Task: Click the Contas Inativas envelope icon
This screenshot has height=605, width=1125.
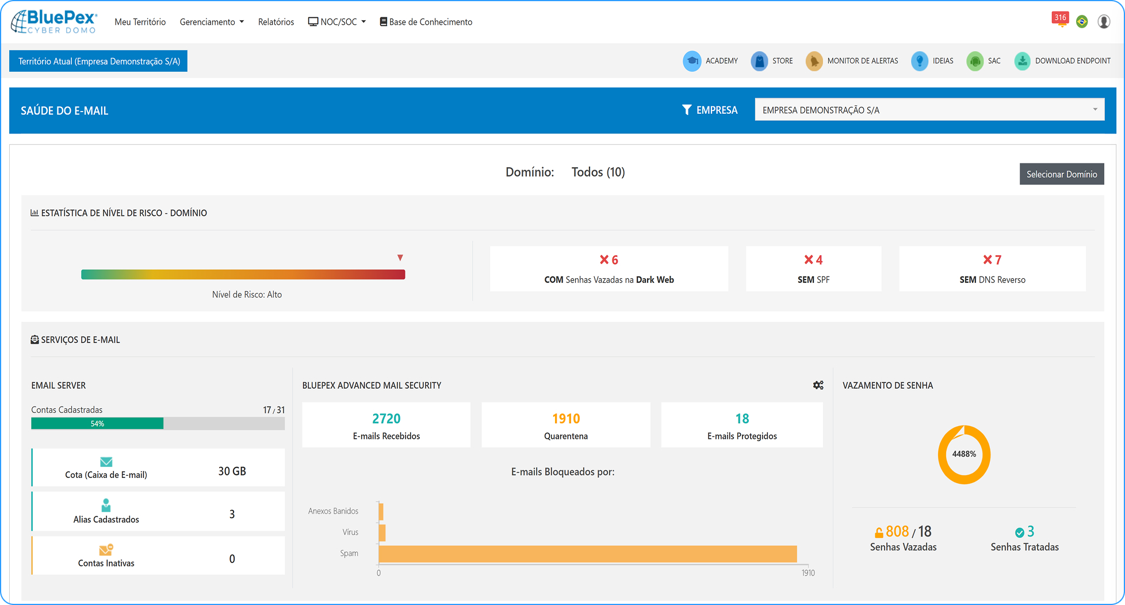Action: (106, 550)
